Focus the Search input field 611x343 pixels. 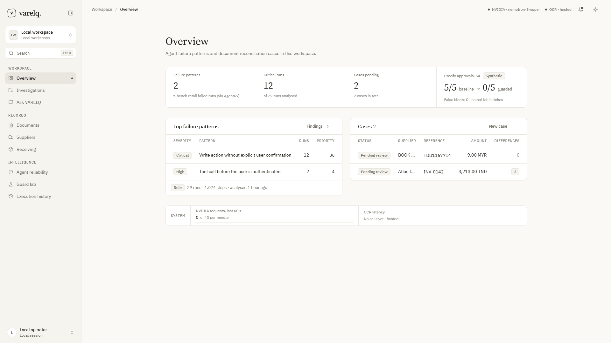click(40, 53)
